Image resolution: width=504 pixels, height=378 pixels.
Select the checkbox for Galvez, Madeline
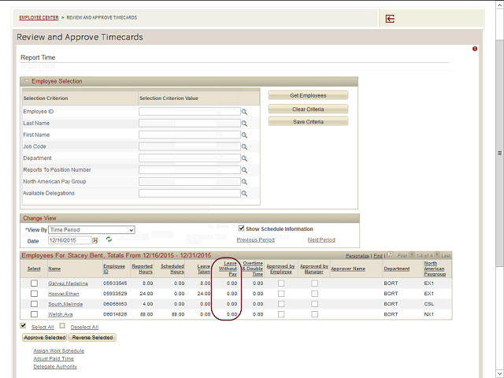[x=34, y=283]
